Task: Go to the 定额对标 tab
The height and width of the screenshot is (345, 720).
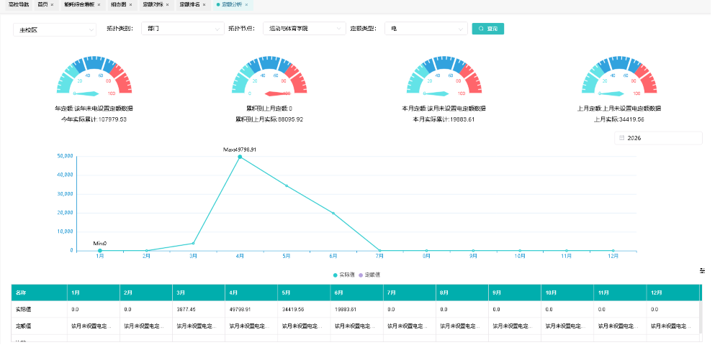Action: pos(153,4)
